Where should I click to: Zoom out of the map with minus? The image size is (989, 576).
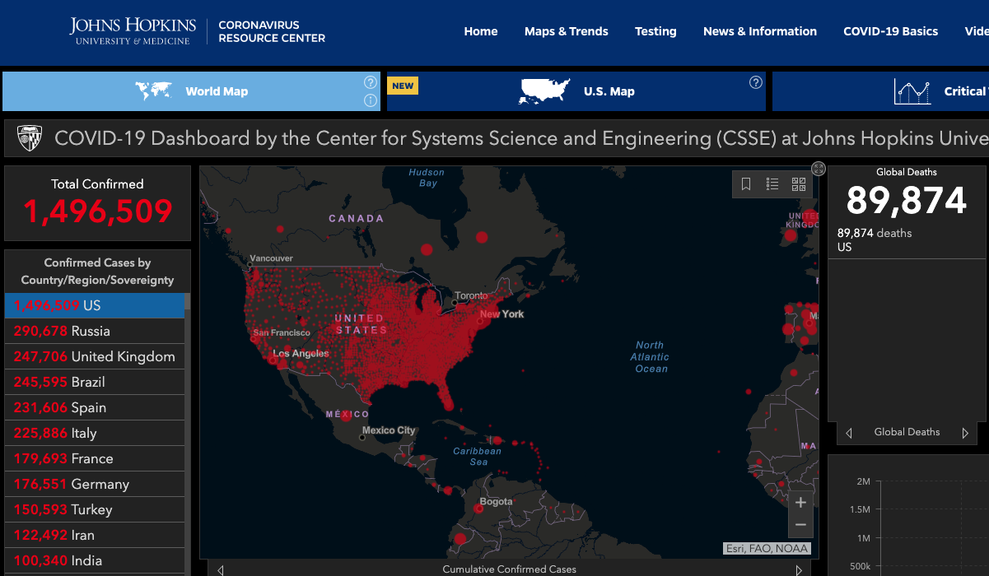tap(800, 525)
